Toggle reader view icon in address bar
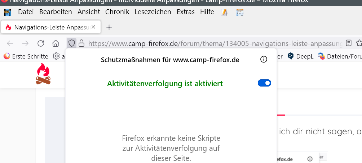This screenshot has height=163, width=362. pos(349,43)
